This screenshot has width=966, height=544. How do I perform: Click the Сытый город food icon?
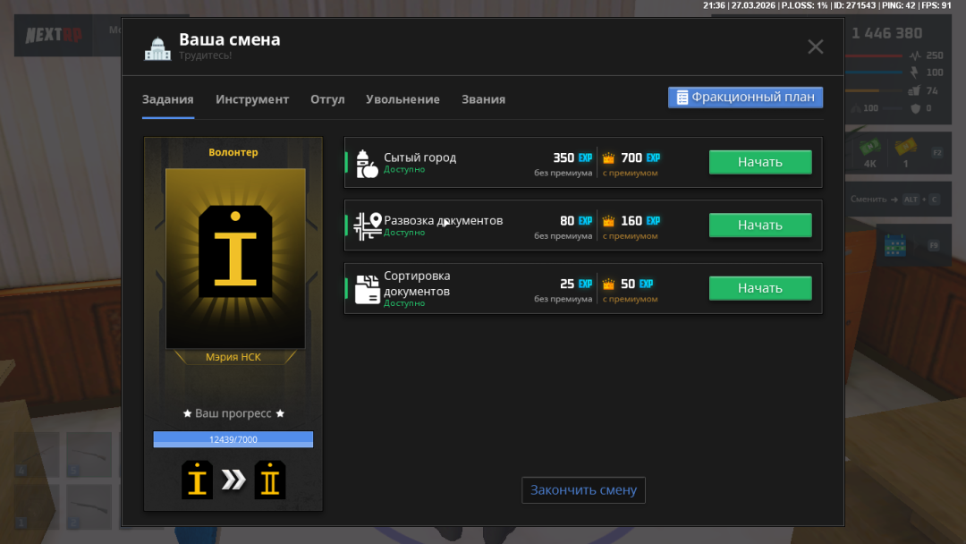pyautogui.click(x=367, y=163)
